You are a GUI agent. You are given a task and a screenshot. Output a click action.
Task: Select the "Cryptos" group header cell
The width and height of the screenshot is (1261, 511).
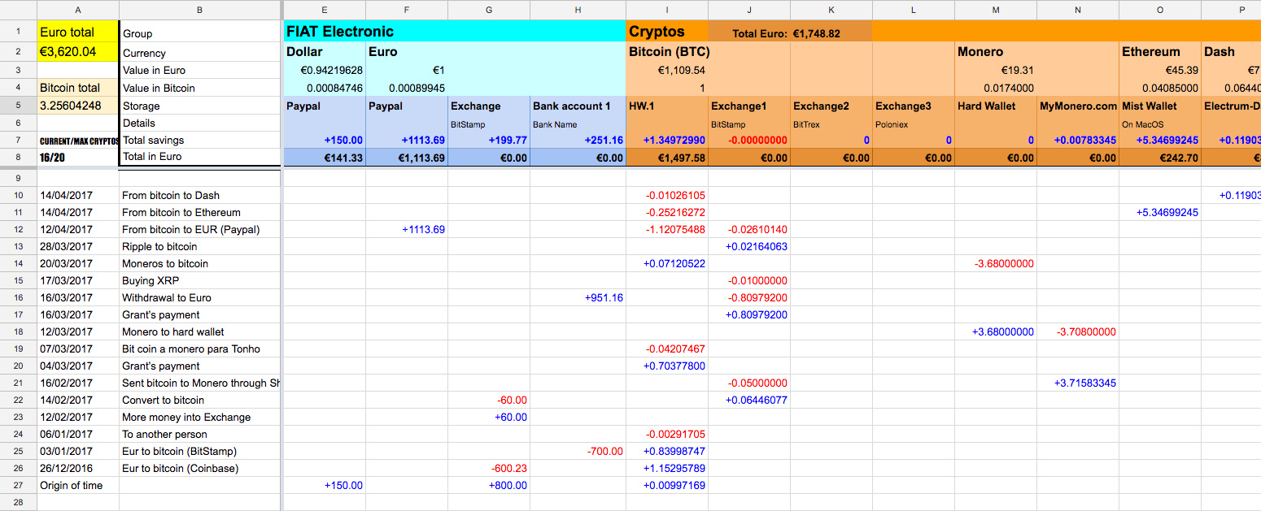click(x=666, y=32)
